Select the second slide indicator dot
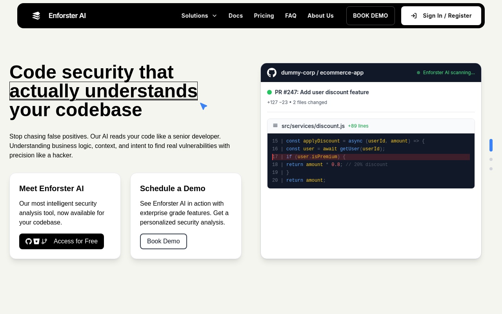The width and height of the screenshot is (502, 314). (491, 159)
